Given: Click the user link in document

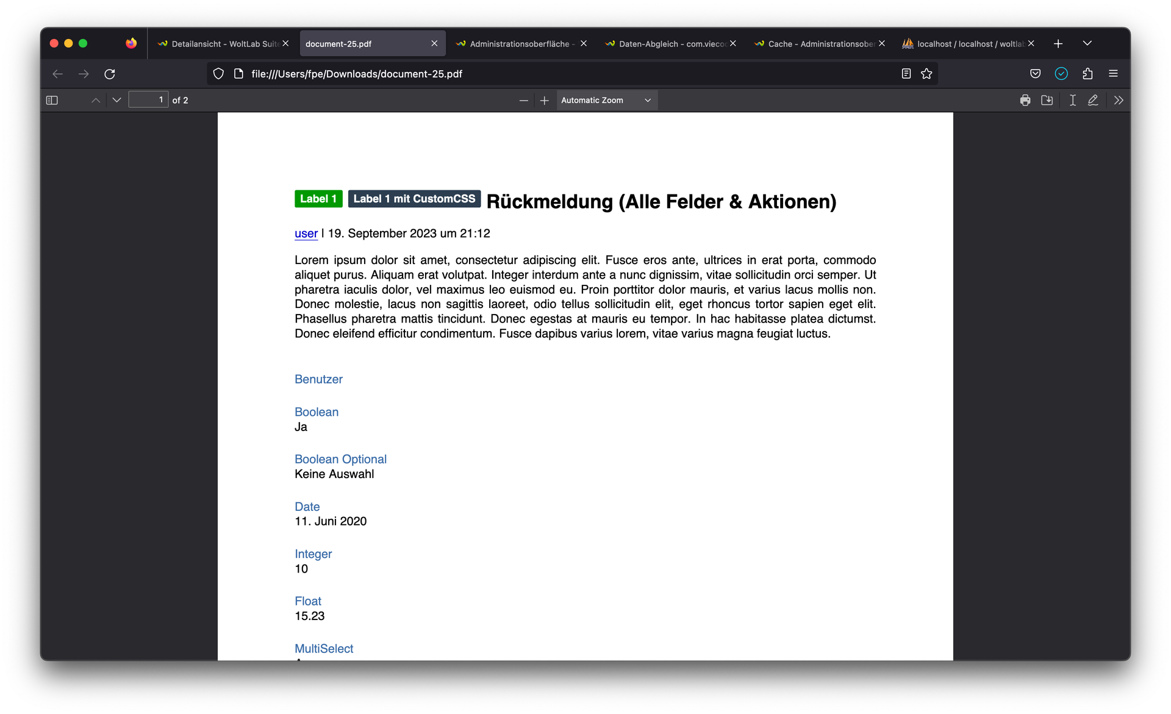Looking at the screenshot, I should coord(306,234).
